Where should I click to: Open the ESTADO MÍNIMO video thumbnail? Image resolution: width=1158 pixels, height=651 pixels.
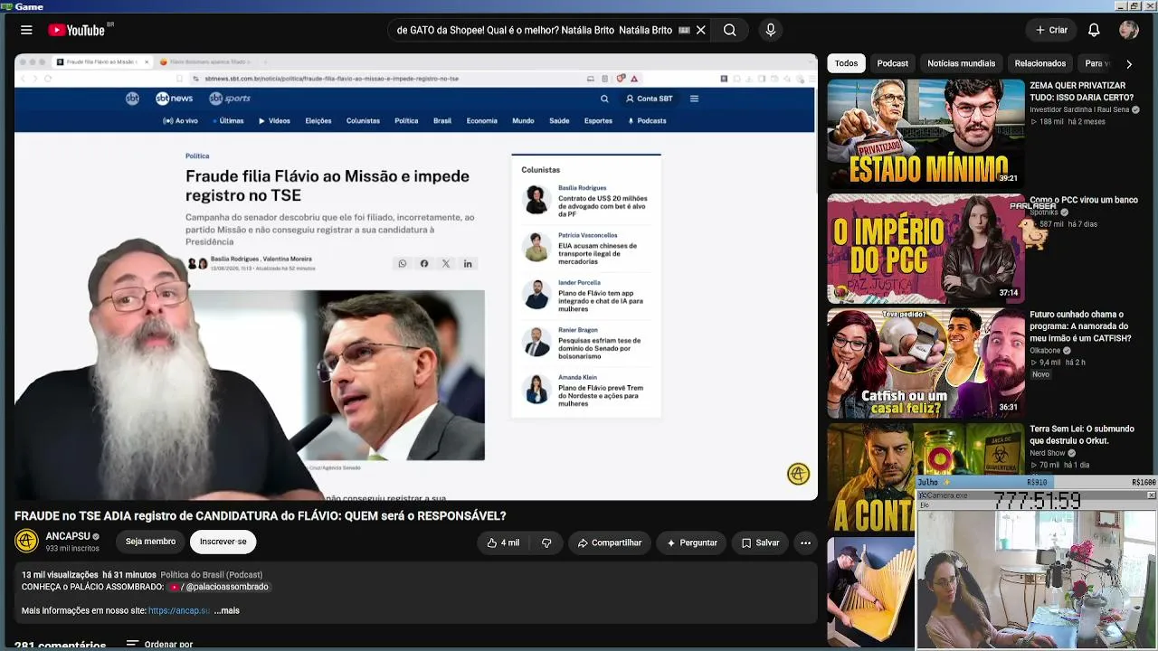(x=925, y=134)
